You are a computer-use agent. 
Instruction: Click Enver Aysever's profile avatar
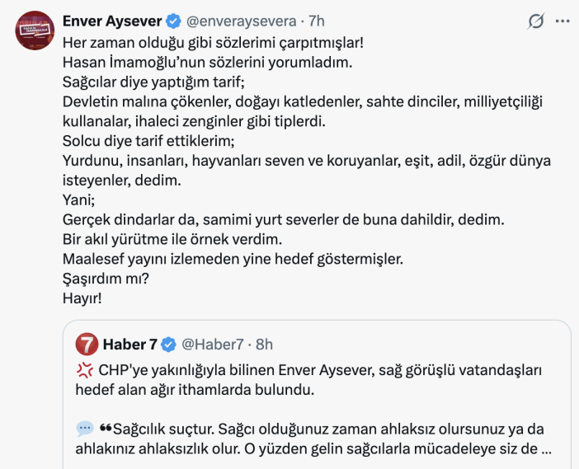pos(33,30)
